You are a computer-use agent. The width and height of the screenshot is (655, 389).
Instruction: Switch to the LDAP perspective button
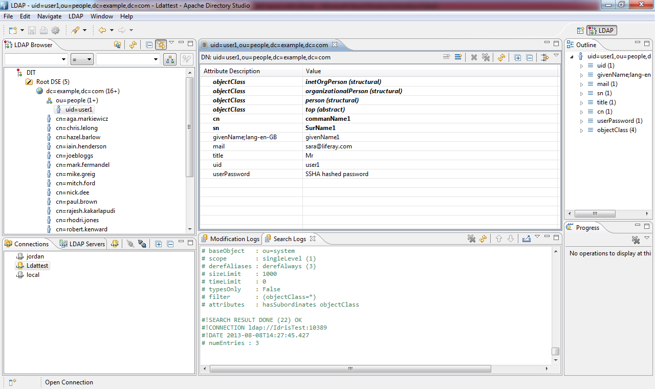pyautogui.click(x=602, y=30)
